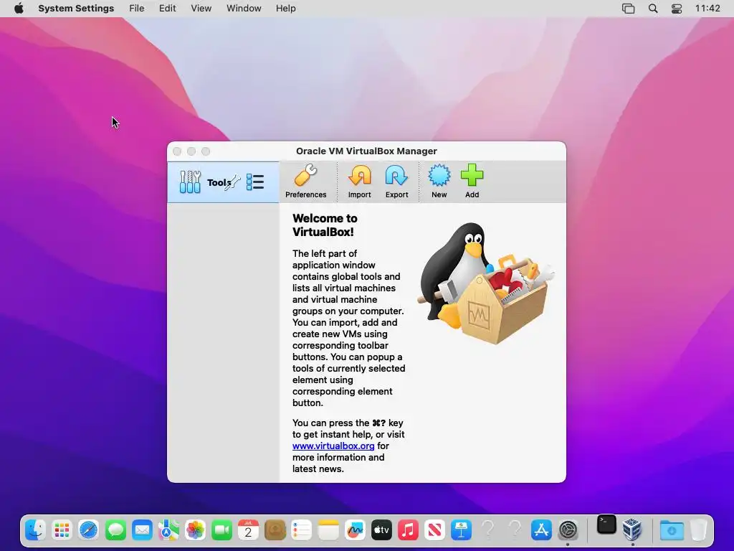Click the "Welcome to VirtualBox!" heading
The width and height of the screenshot is (734, 551).
point(325,225)
